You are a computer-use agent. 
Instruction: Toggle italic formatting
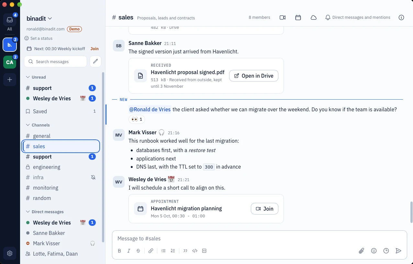coord(129,251)
